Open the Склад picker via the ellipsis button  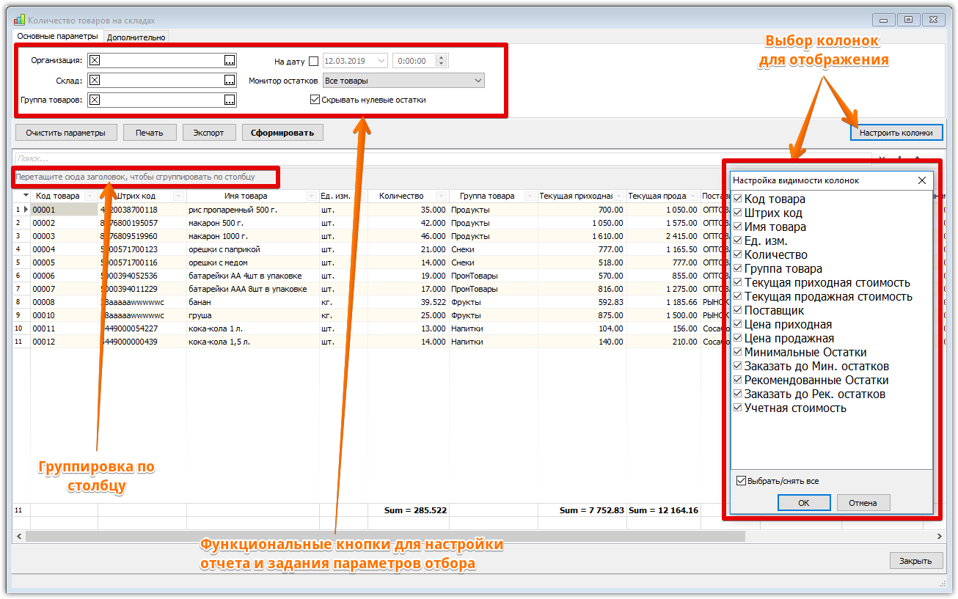coord(230,81)
